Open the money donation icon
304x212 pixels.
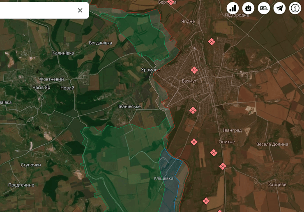(264, 8)
